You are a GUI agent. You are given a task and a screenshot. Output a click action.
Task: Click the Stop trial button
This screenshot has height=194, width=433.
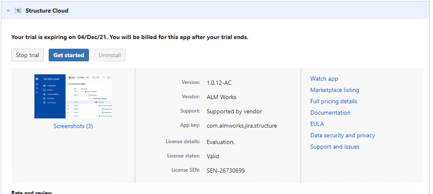tap(27, 55)
